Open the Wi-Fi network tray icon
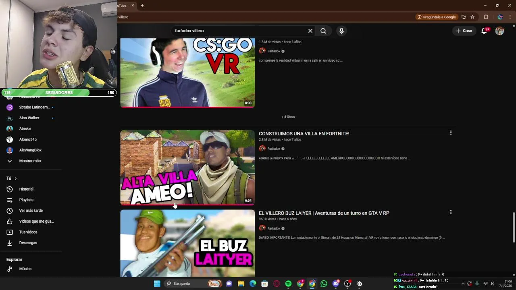 point(485,284)
